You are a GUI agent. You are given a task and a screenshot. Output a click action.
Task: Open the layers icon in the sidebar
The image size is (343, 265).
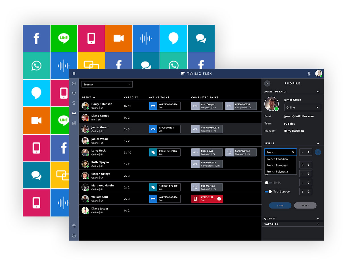tap(74, 93)
